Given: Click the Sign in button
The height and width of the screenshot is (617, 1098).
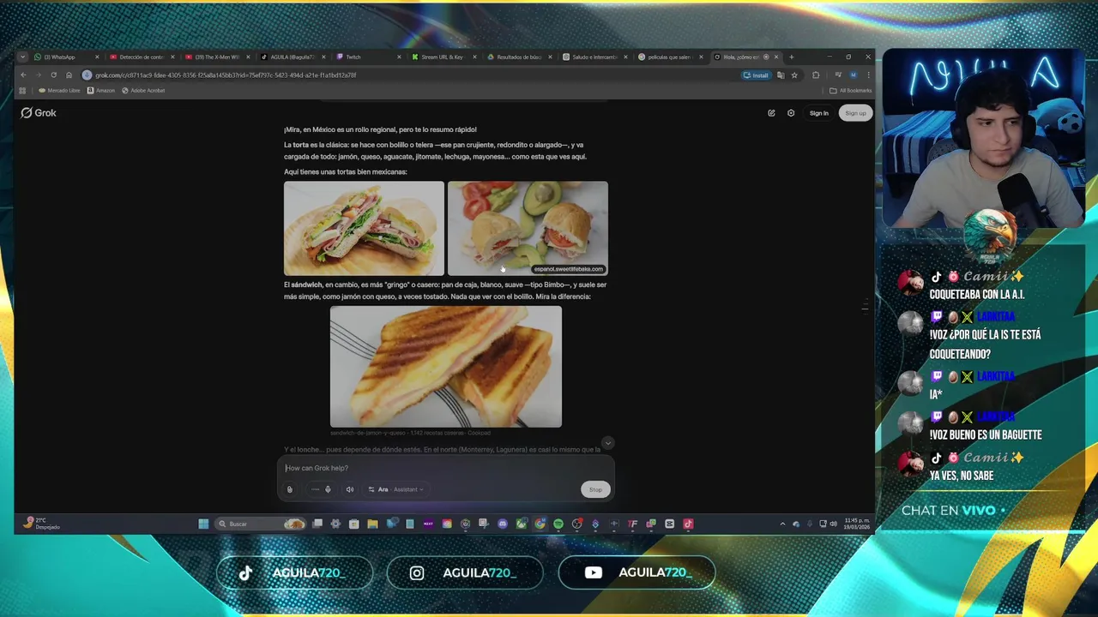Looking at the screenshot, I should point(819,113).
